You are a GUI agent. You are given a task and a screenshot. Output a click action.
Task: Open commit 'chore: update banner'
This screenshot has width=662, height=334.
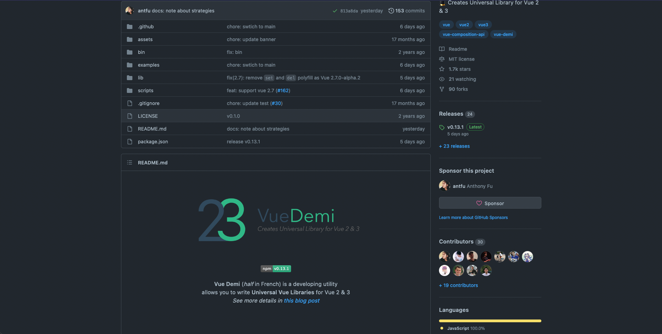(251, 39)
